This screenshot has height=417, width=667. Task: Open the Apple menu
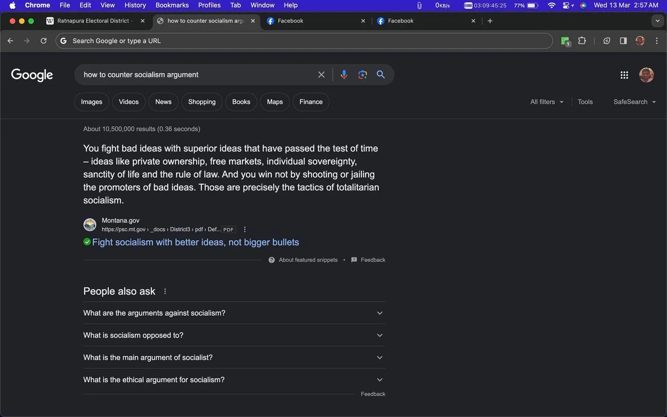(12, 5)
